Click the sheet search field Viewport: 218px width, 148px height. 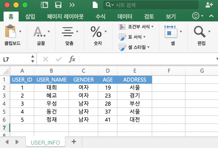point(151,5)
